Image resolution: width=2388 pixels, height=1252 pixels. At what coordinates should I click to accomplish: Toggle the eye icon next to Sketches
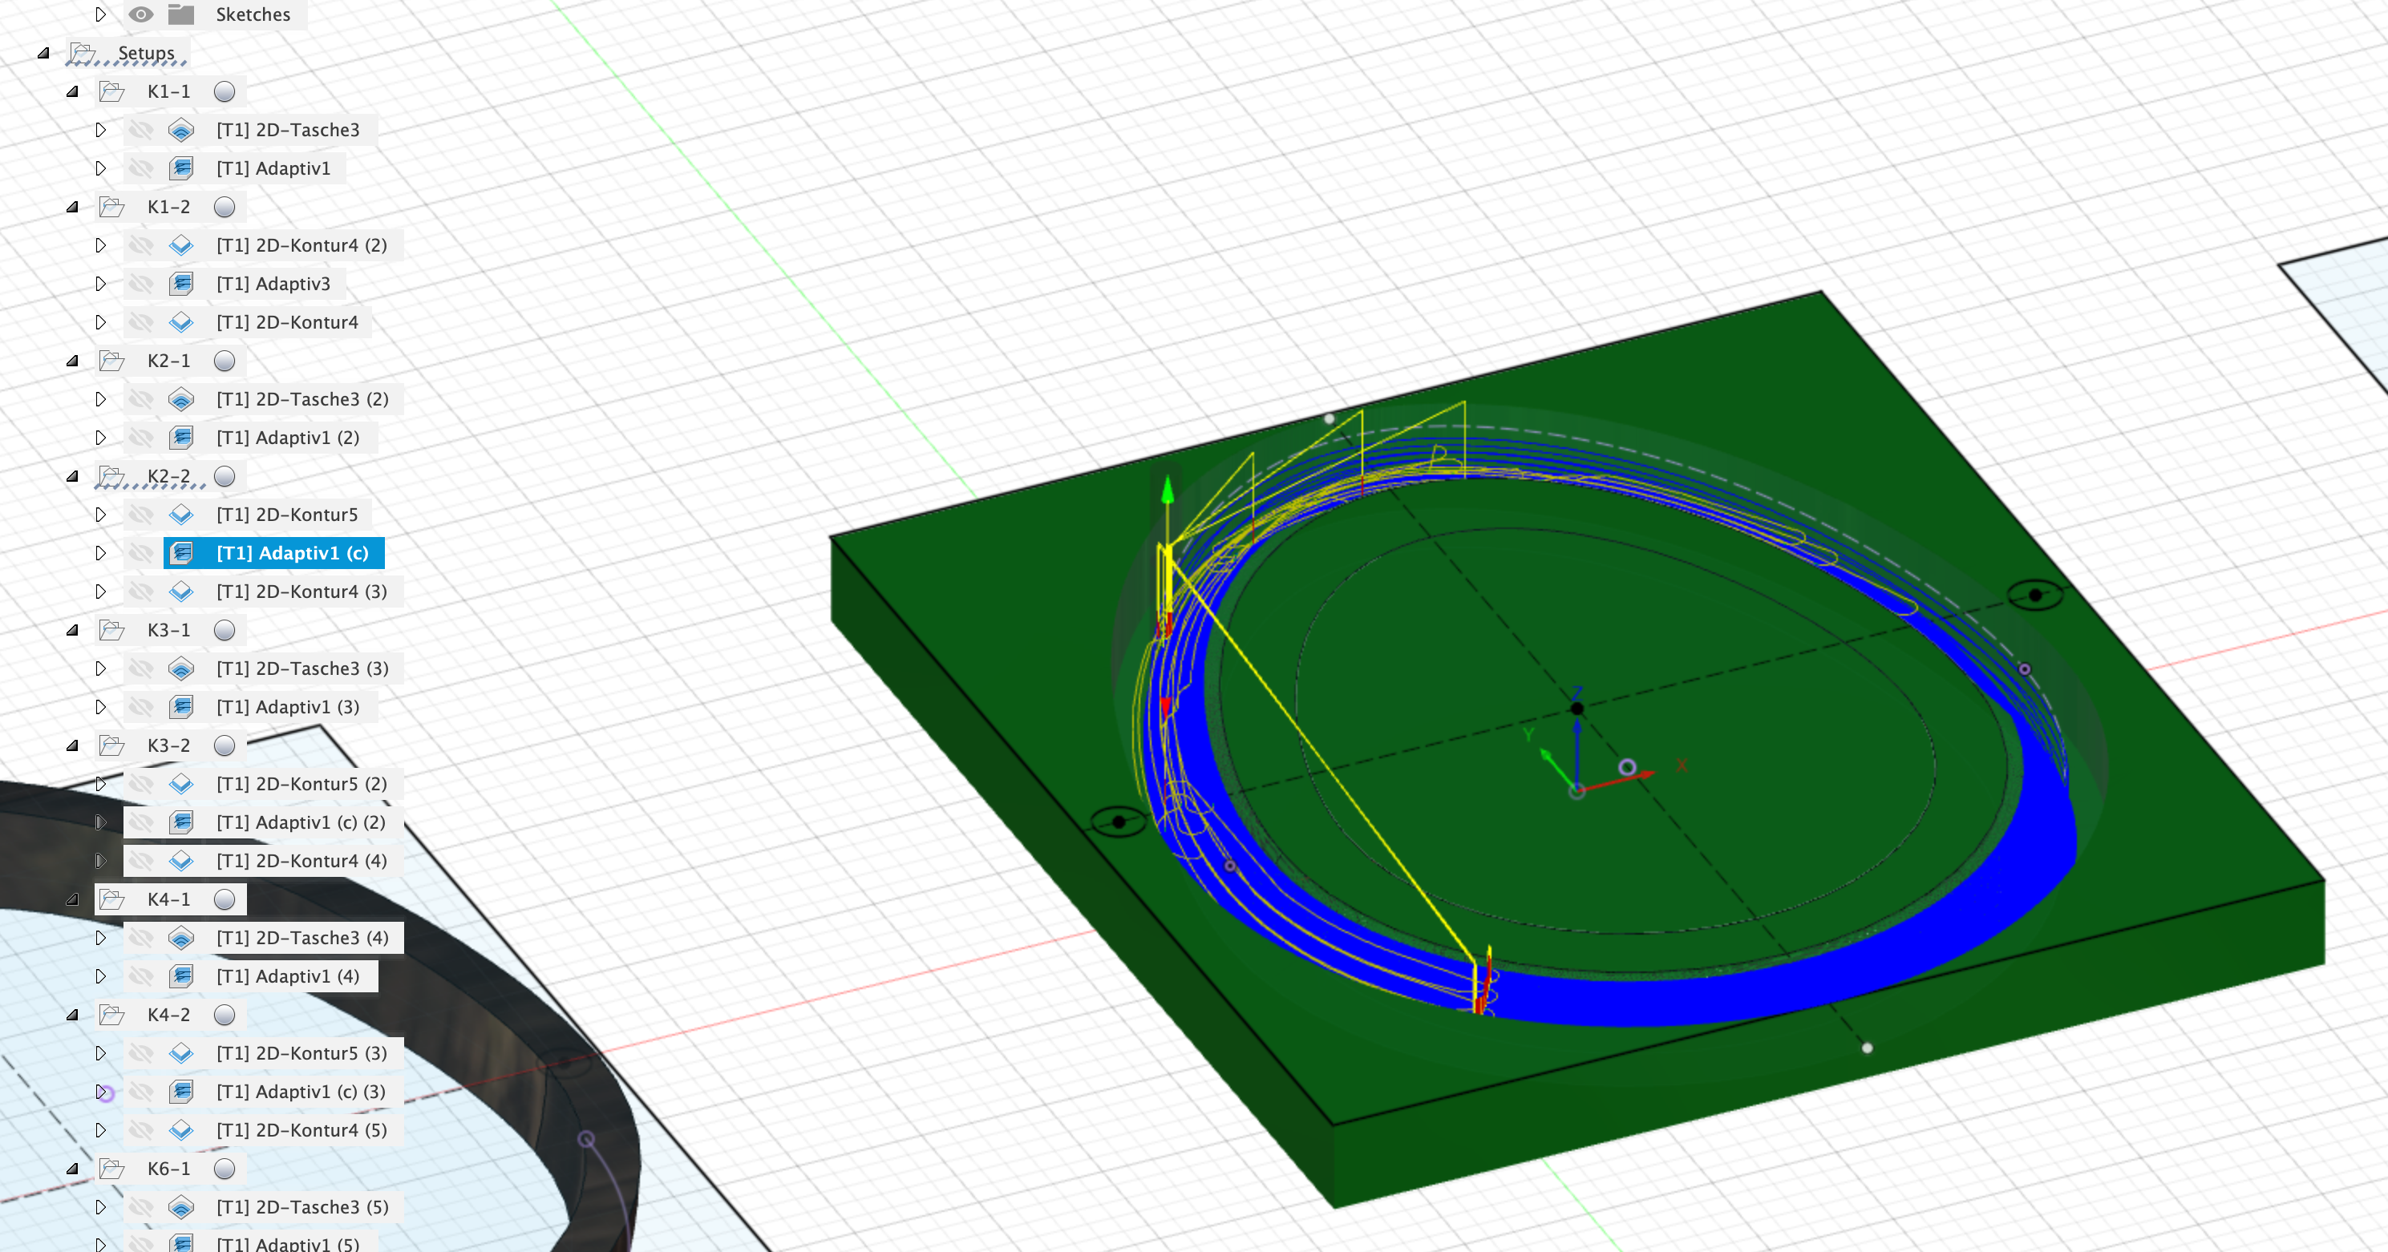140,14
